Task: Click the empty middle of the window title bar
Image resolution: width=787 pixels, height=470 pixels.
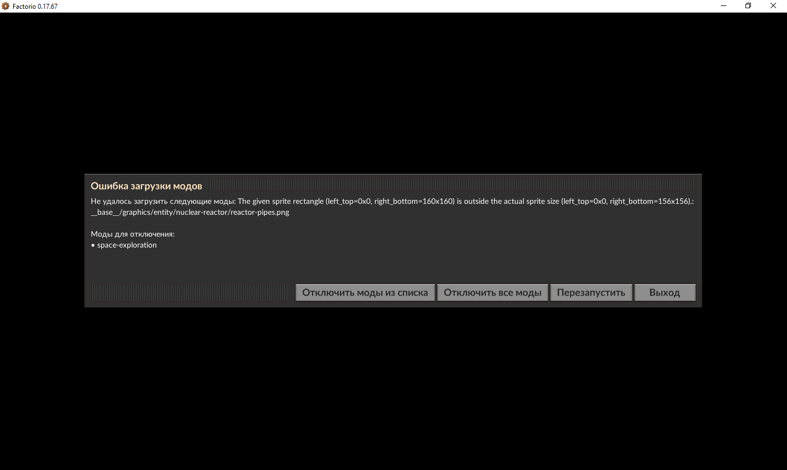Action: [383, 6]
